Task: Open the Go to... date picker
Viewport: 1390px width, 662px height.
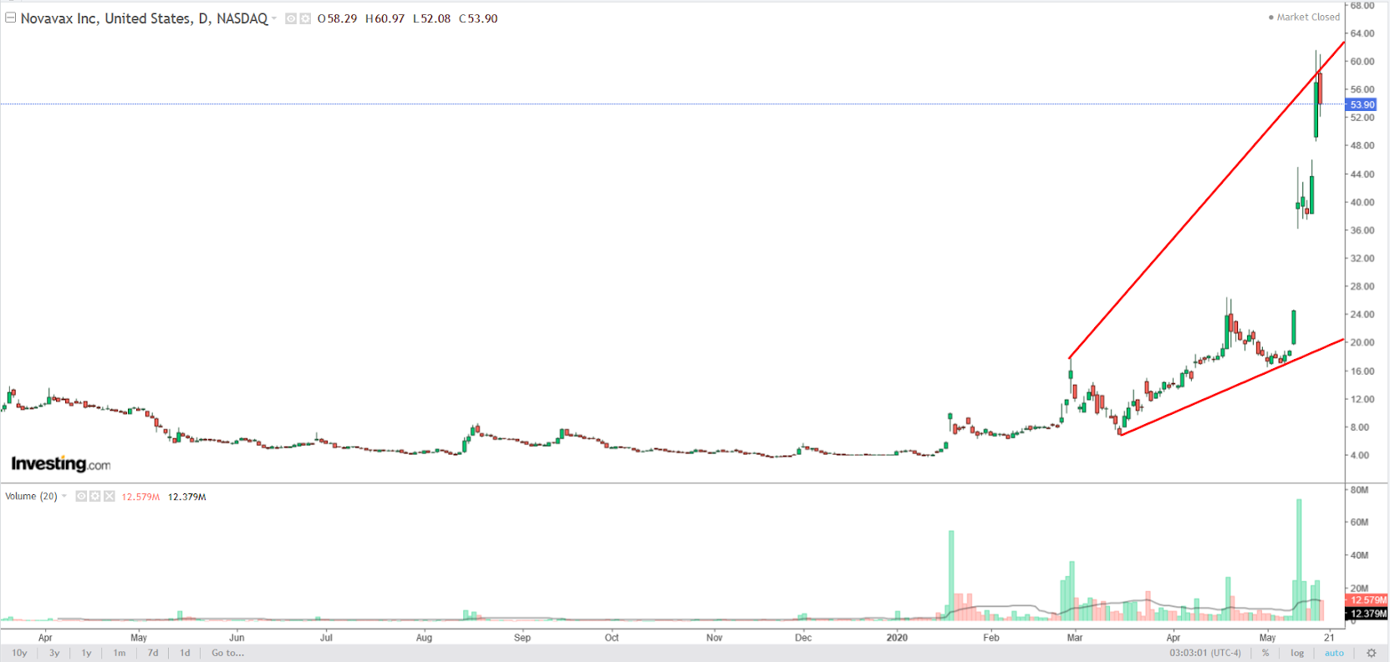Action: [x=227, y=653]
